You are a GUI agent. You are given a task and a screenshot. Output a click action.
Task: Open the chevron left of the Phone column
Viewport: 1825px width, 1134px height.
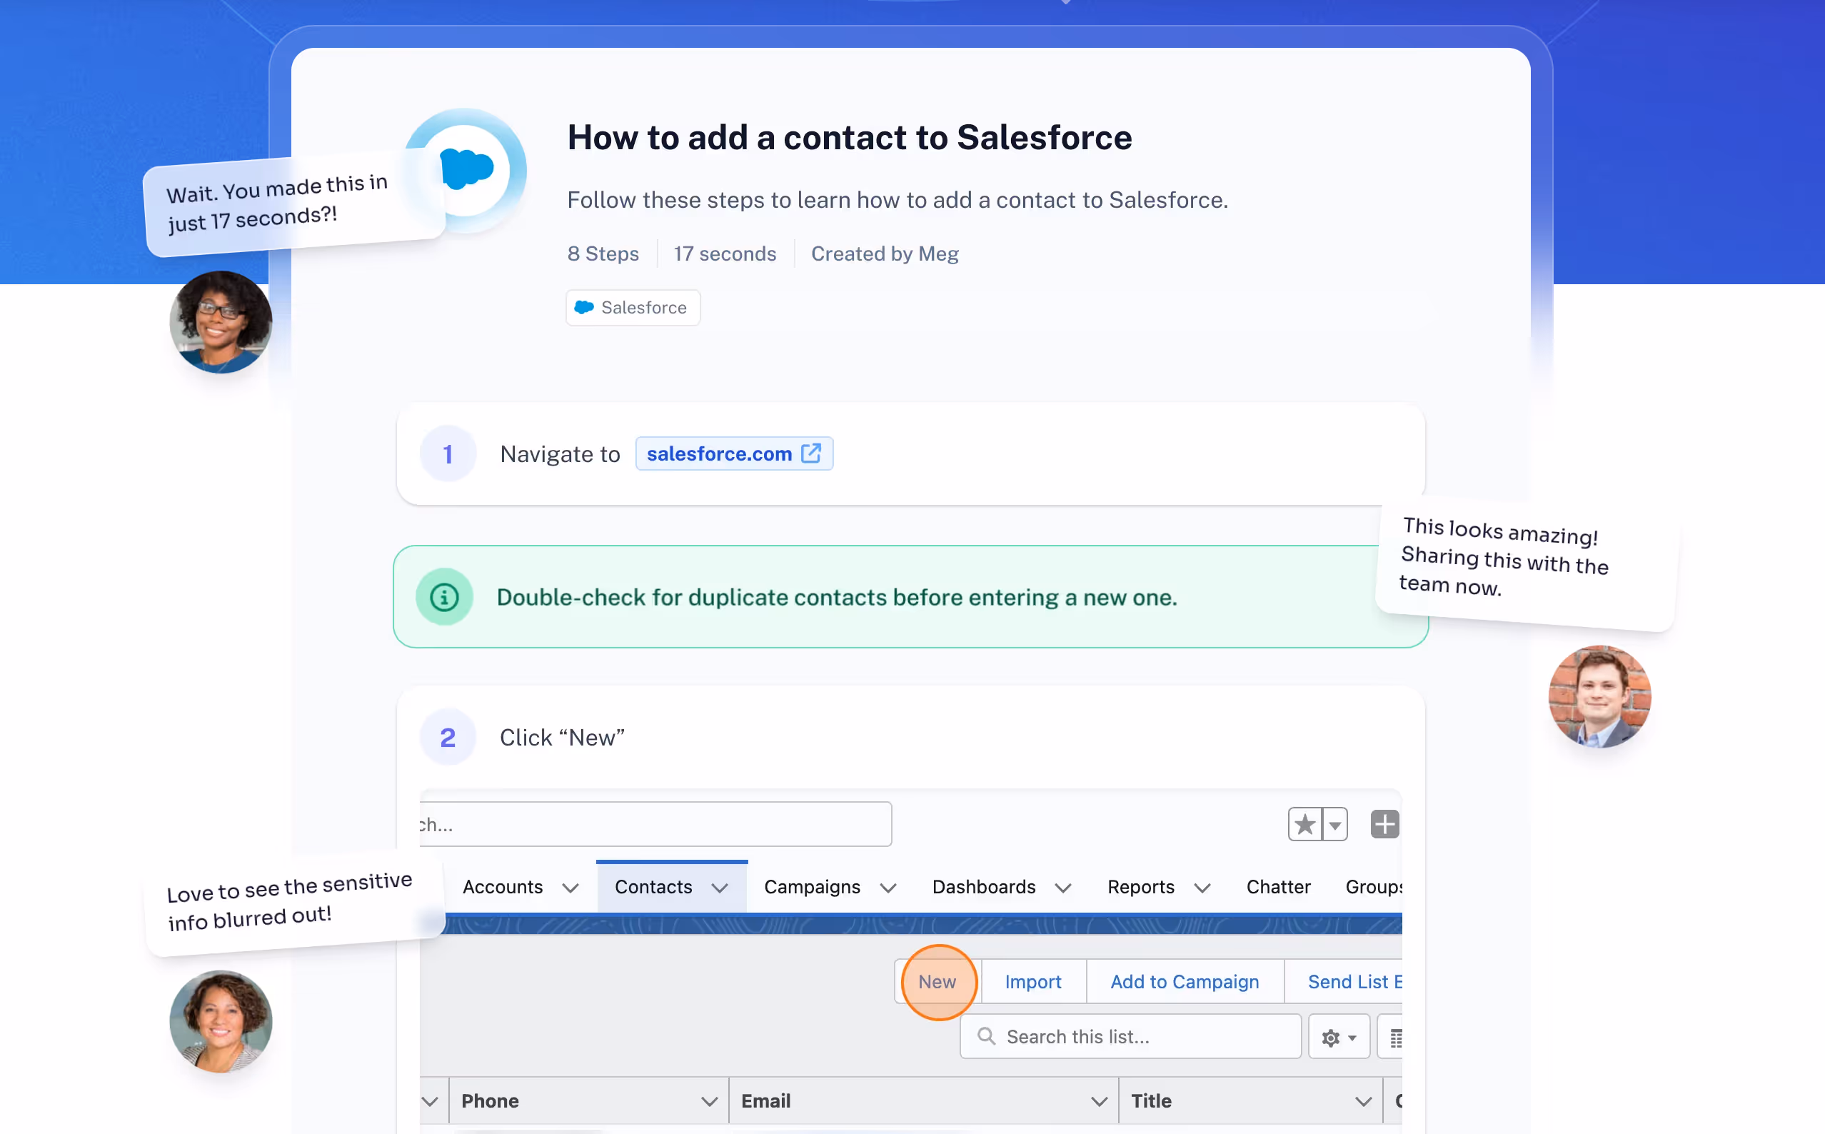[430, 1101]
